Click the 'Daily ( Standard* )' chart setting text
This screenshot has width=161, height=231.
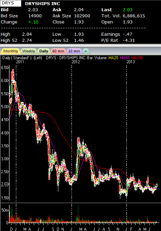point(17,58)
